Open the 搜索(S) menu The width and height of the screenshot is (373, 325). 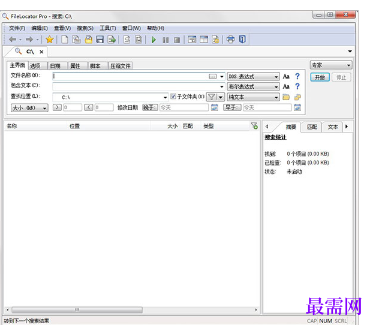(x=85, y=28)
